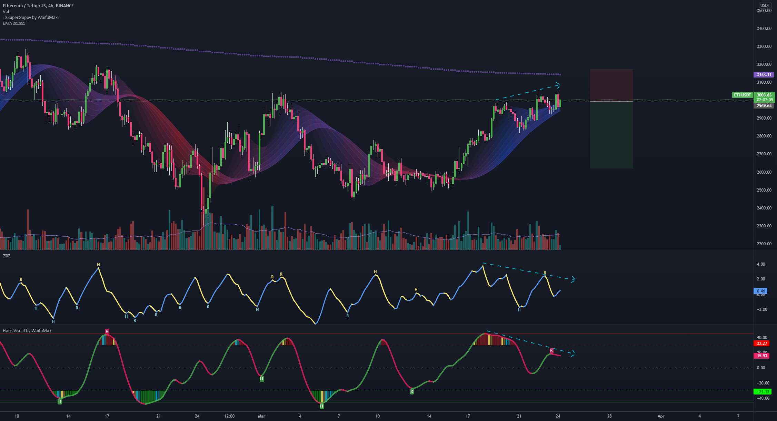Click the red 32.27 value label

pyautogui.click(x=761, y=343)
